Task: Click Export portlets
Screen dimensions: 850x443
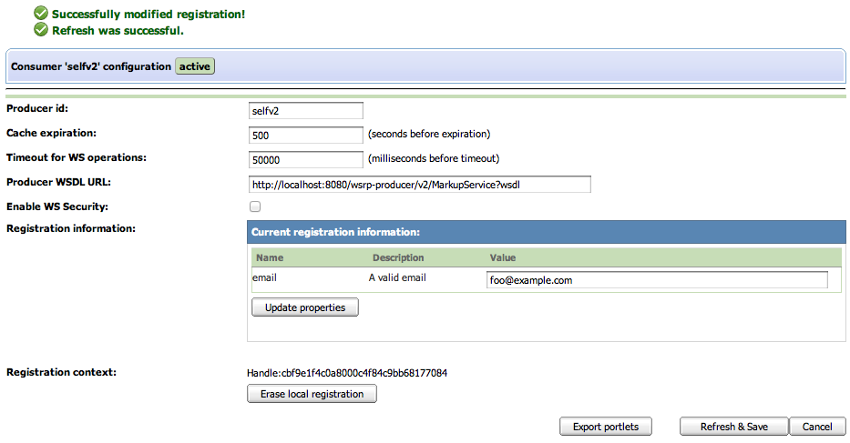Action: pos(606,427)
